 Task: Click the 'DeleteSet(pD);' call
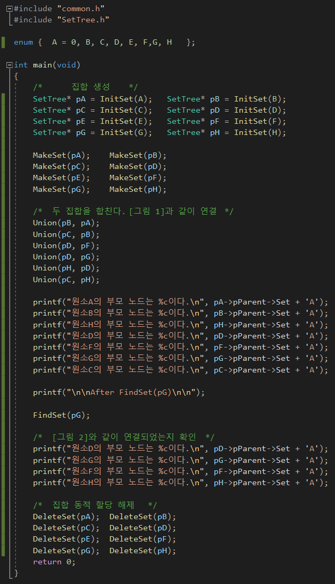click(143, 528)
